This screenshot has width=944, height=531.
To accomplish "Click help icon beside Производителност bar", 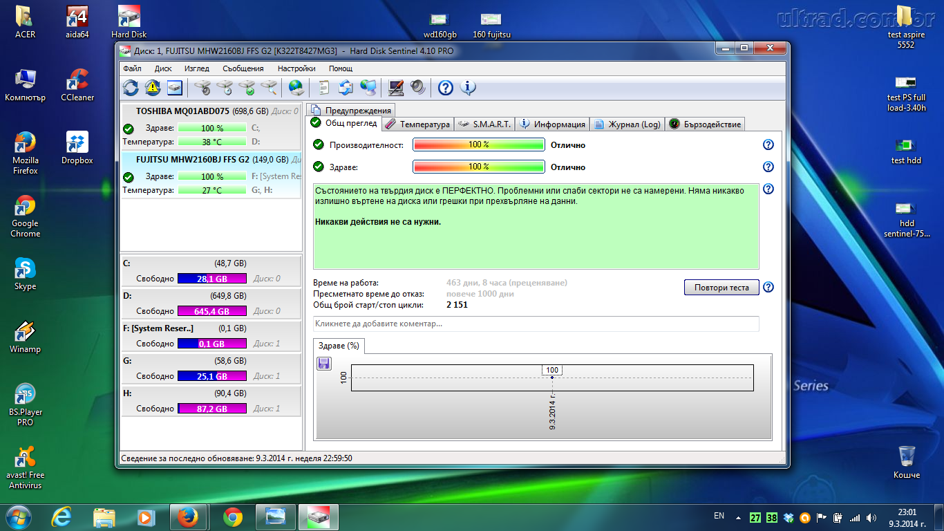I will [768, 145].
